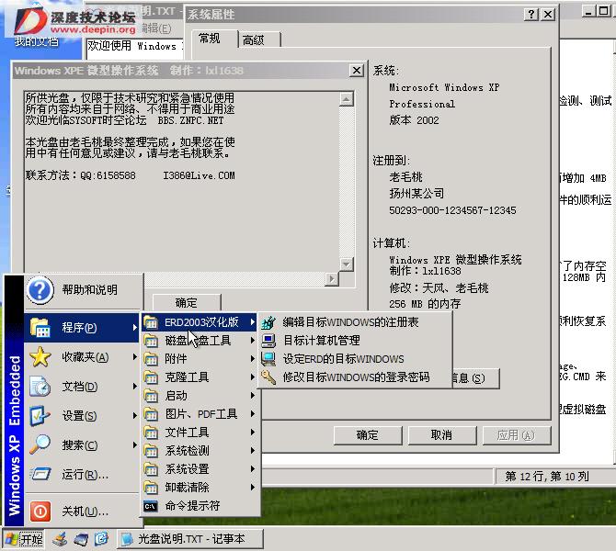
Task: Click the scroll-up arrow in the XPE text box
Action: (346, 99)
